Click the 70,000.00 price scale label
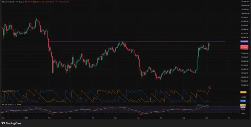The image size is (251, 127). pos(244,61)
